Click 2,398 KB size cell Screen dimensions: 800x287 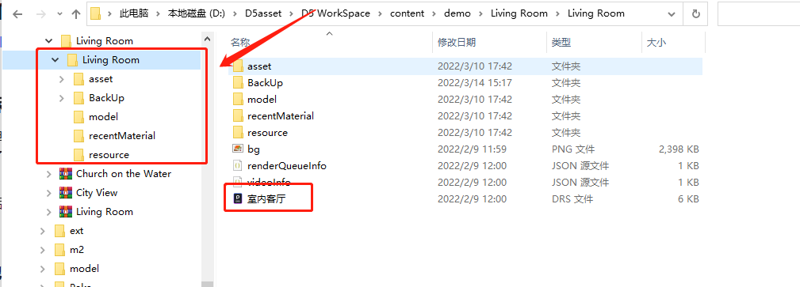tap(678, 149)
